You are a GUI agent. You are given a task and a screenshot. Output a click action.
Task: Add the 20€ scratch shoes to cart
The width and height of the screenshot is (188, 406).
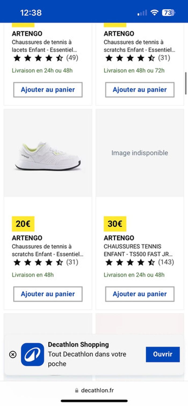point(48,294)
